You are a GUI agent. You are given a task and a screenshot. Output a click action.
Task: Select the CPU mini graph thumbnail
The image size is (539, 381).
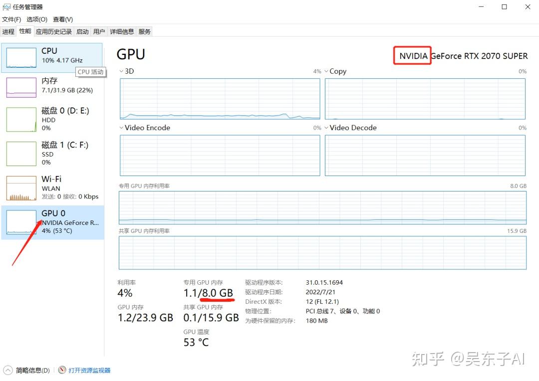(x=21, y=58)
